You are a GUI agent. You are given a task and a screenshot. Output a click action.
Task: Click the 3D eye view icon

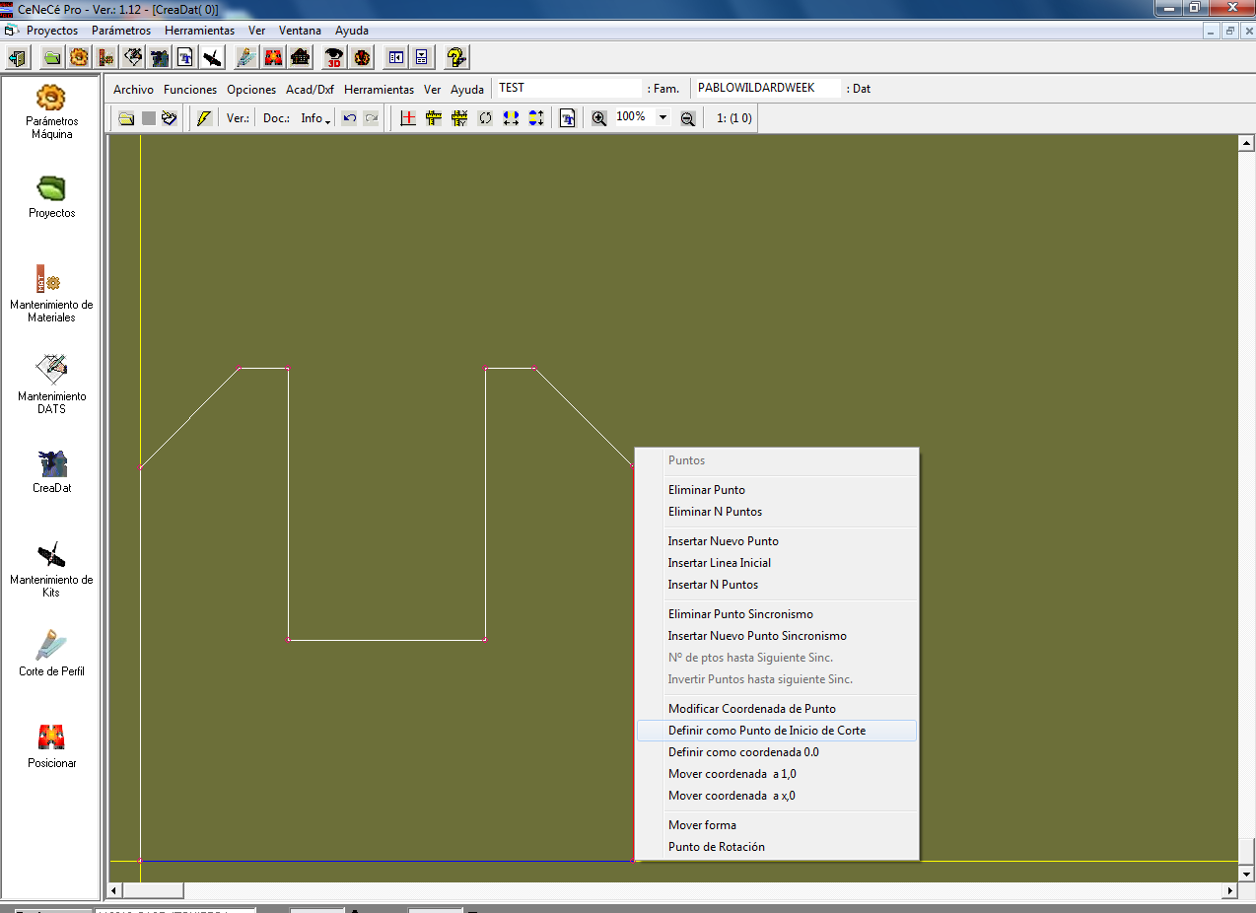[x=335, y=57]
